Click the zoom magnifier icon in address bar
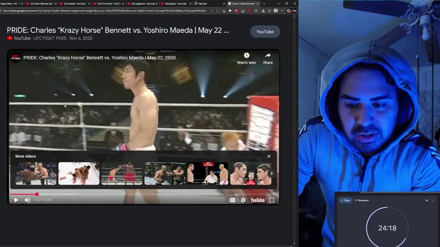The height and width of the screenshot is (247, 440). tap(212, 11)
